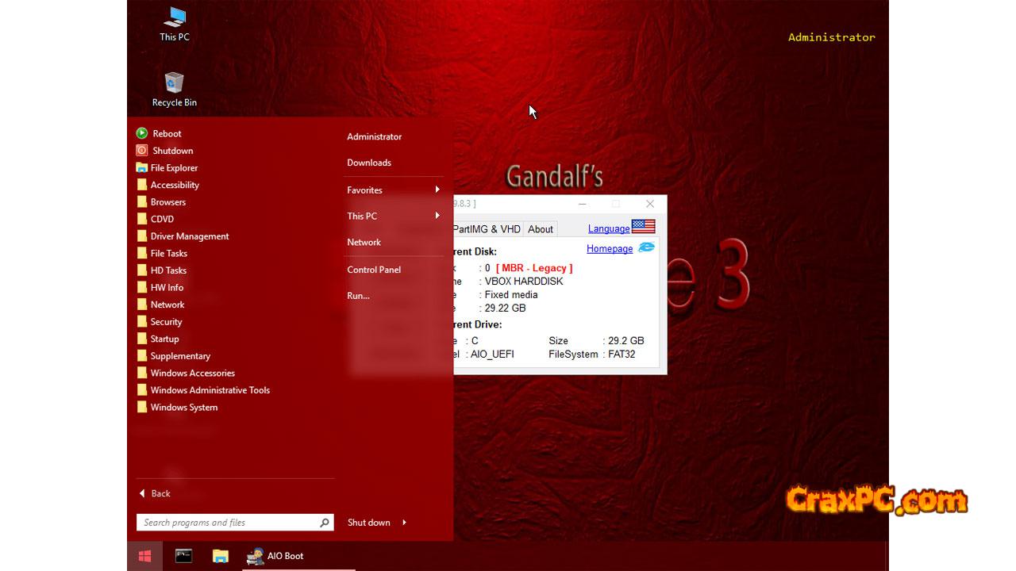1016x571 pixels.
Task: Open Network in the right start menu column
Action: [364, 242]
